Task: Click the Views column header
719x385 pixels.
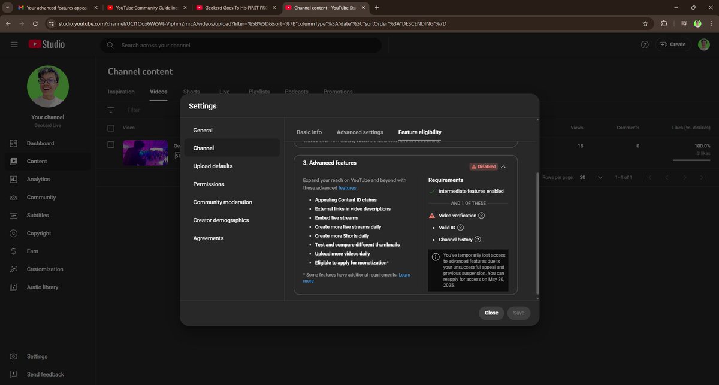Action: tap(577, 128)
